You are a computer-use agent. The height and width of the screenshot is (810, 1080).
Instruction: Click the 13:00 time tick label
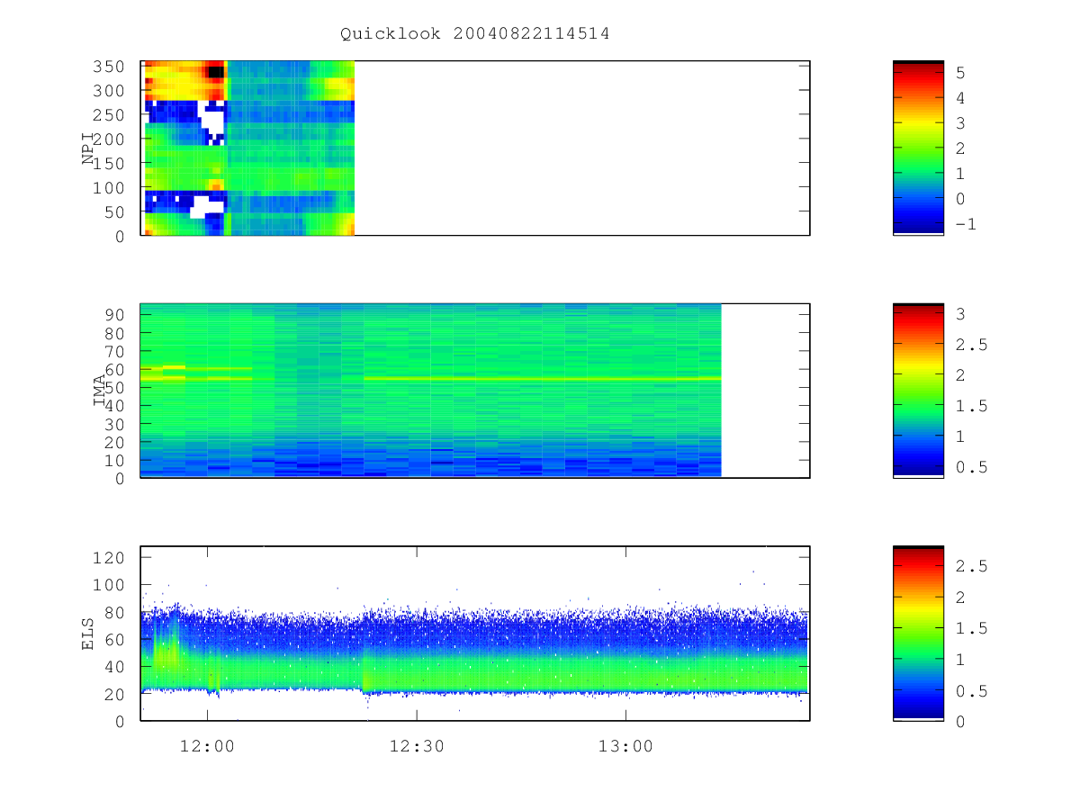click(625, 745)
